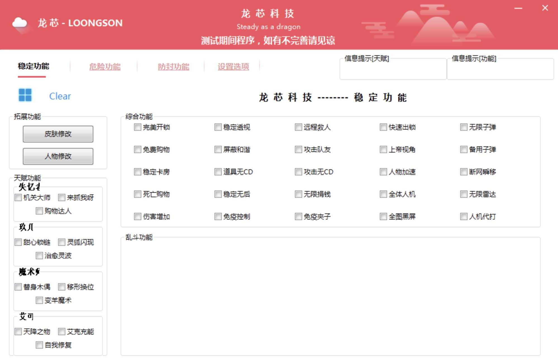Toggle the 替身木偶 checkbox
This screenshot has width=558, height=362.
tap(18, 287)
